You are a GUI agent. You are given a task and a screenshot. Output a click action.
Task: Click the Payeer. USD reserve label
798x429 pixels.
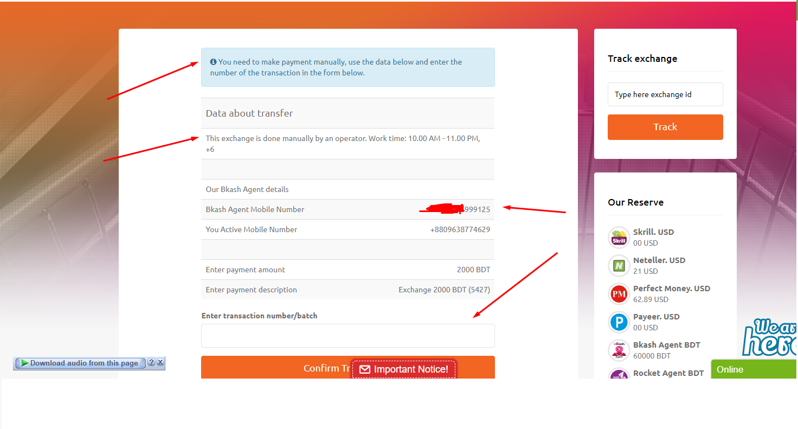(x=657, y=317)
